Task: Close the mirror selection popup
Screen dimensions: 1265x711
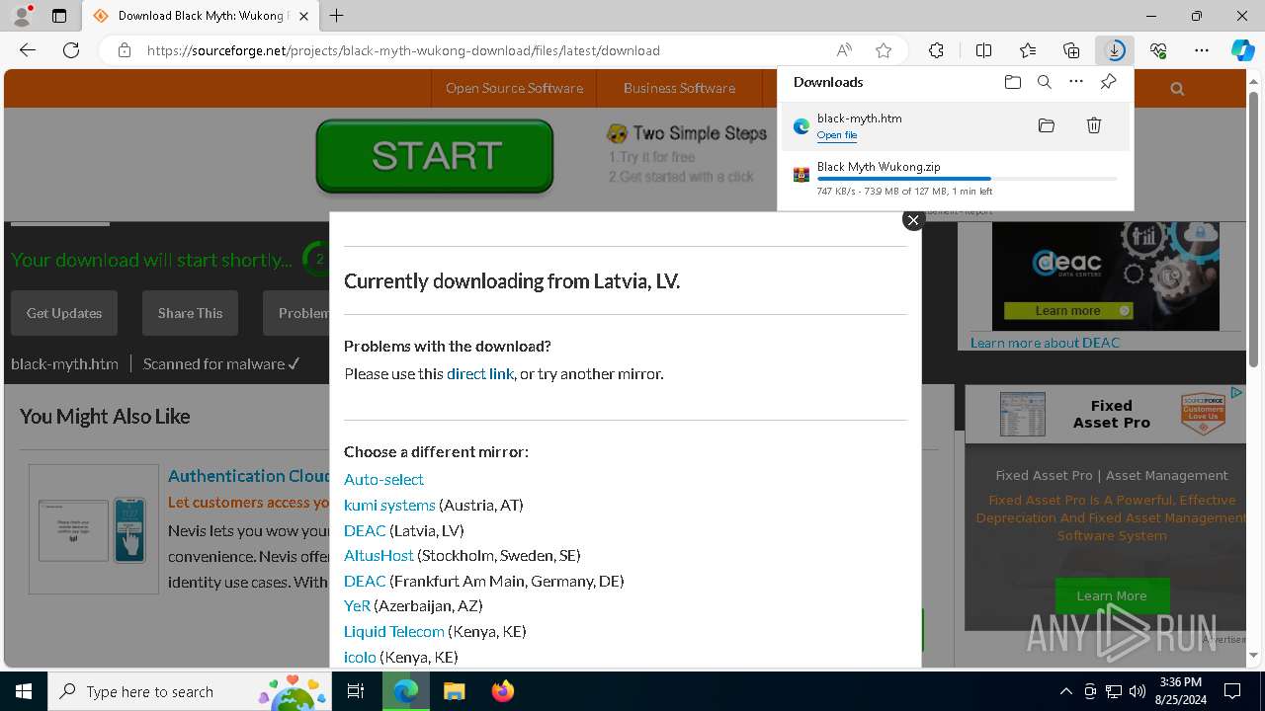Action: point(913,220)
